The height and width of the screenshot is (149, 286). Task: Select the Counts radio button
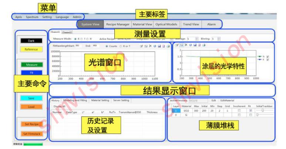[x=107, y=46]
